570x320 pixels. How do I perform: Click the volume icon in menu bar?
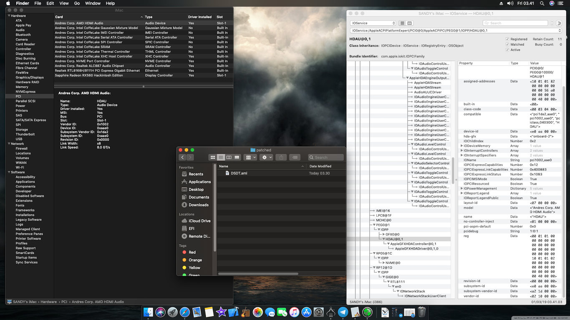pos(510,3)
